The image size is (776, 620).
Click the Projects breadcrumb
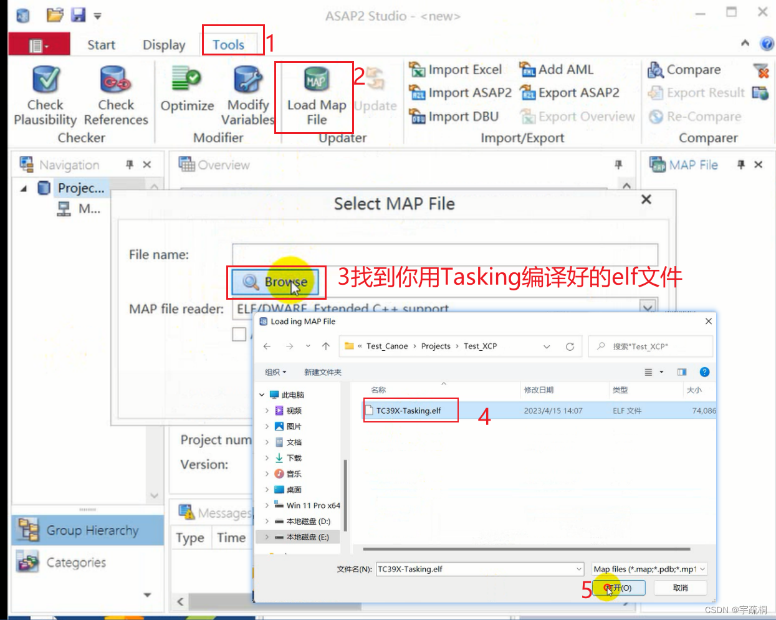[436, 346]
